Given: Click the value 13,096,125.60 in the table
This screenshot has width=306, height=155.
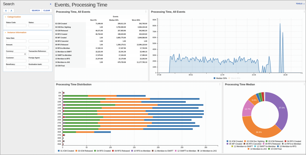Looking at the screenshot, I should click(x=141, y=45).
